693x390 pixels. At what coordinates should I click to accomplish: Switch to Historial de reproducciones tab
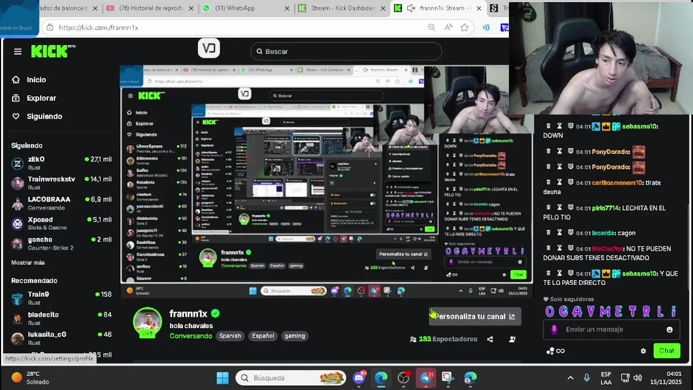coord(148,8)
